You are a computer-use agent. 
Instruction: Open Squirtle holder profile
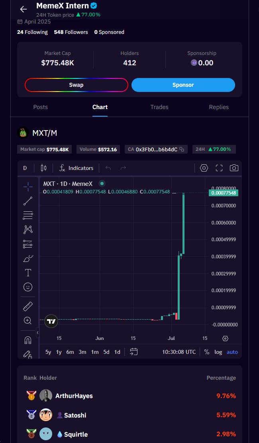pos(76,435)
